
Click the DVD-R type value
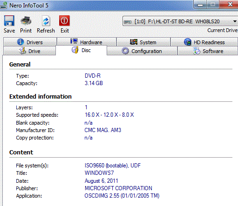point(93,76)
